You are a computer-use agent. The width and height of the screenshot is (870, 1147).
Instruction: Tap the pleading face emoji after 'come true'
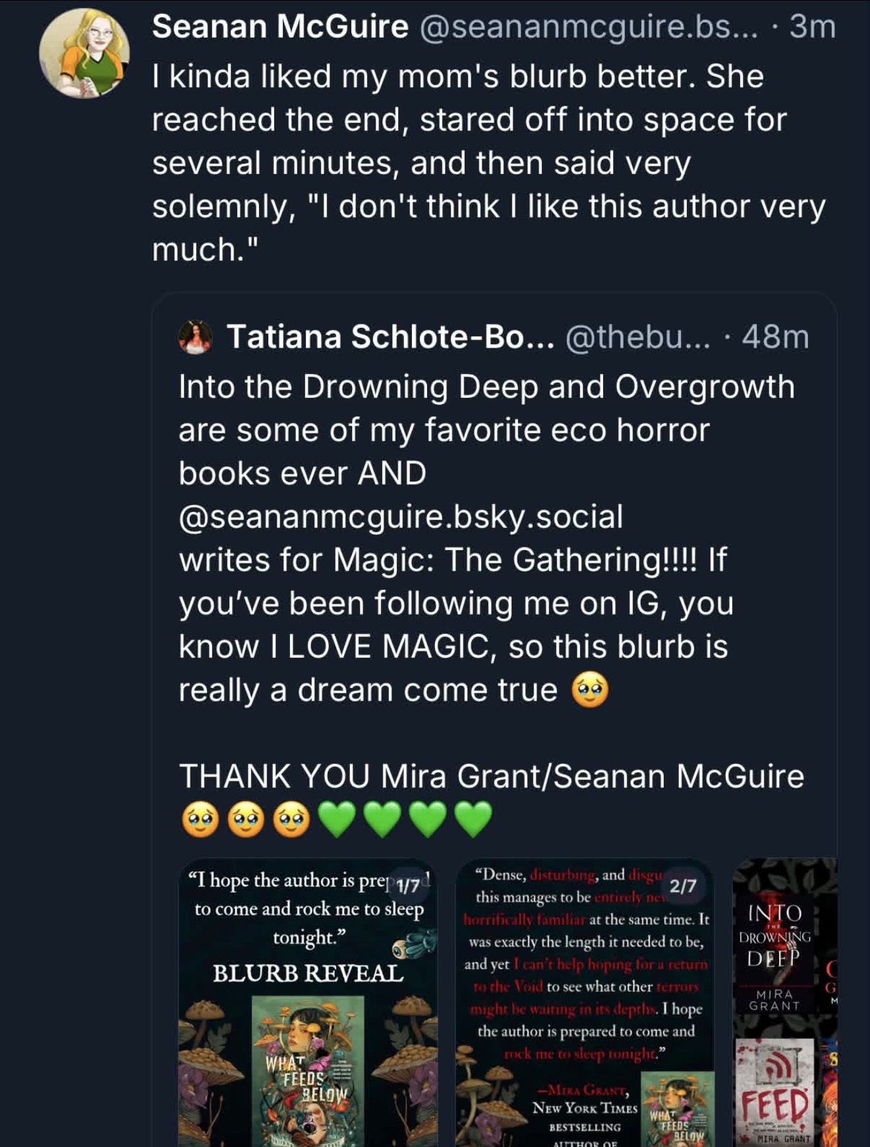point(590,690)
